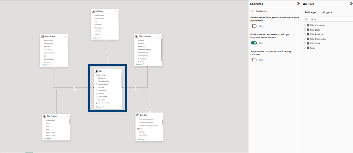Open the DIM Promotion card ellipsis menu

(x=160, y=36)
